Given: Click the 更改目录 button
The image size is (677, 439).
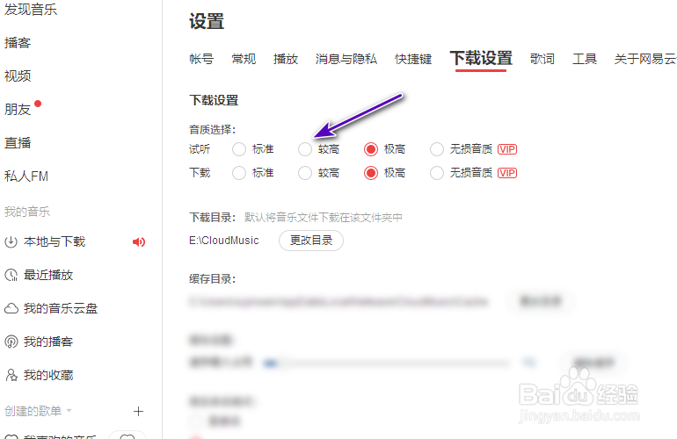Looking at the screenshot, I should click(x=311, y=241).
